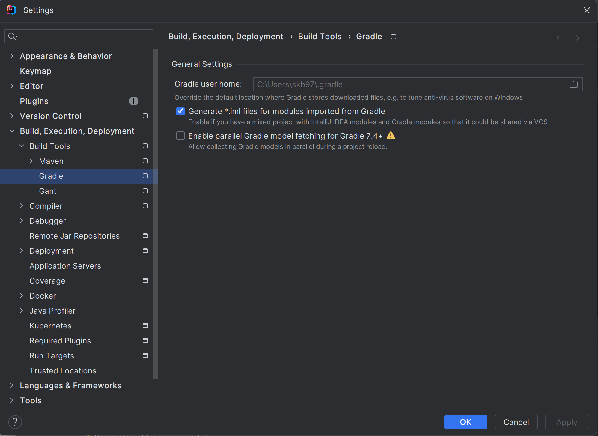Open Run Targets settings

[x=52, y=356]
